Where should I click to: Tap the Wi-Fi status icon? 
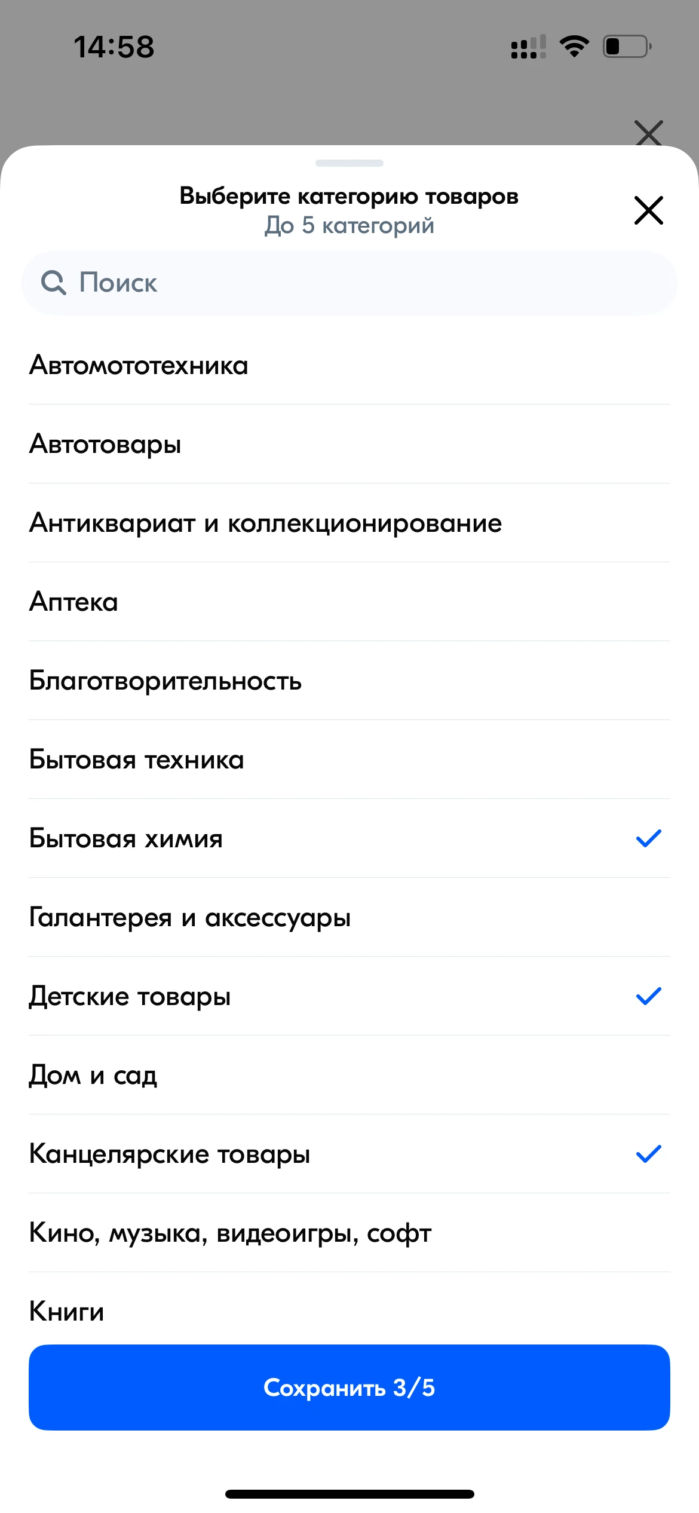[x=574, y=46]
